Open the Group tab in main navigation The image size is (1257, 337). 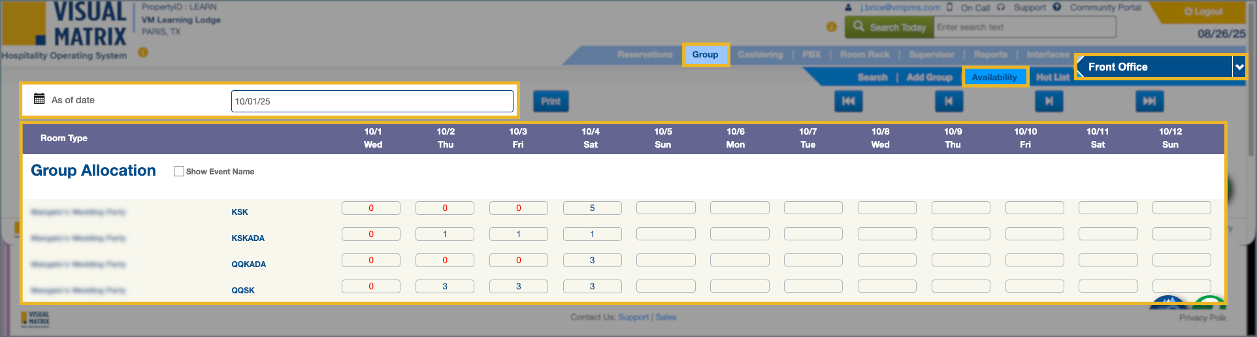click(x=705, y=54)
